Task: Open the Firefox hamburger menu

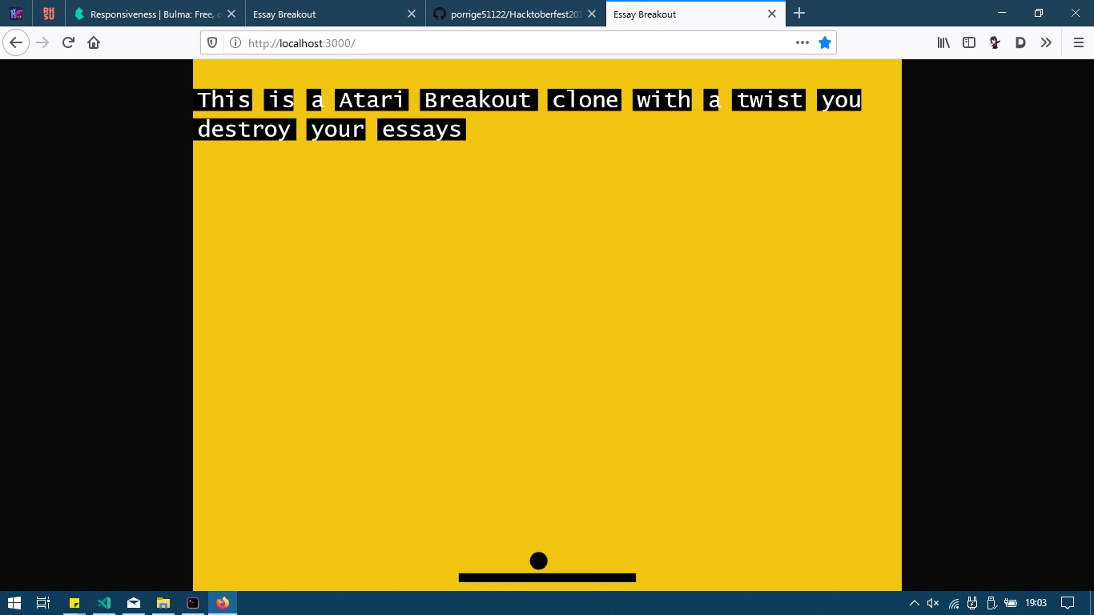Action: [x=1078, y=42]
